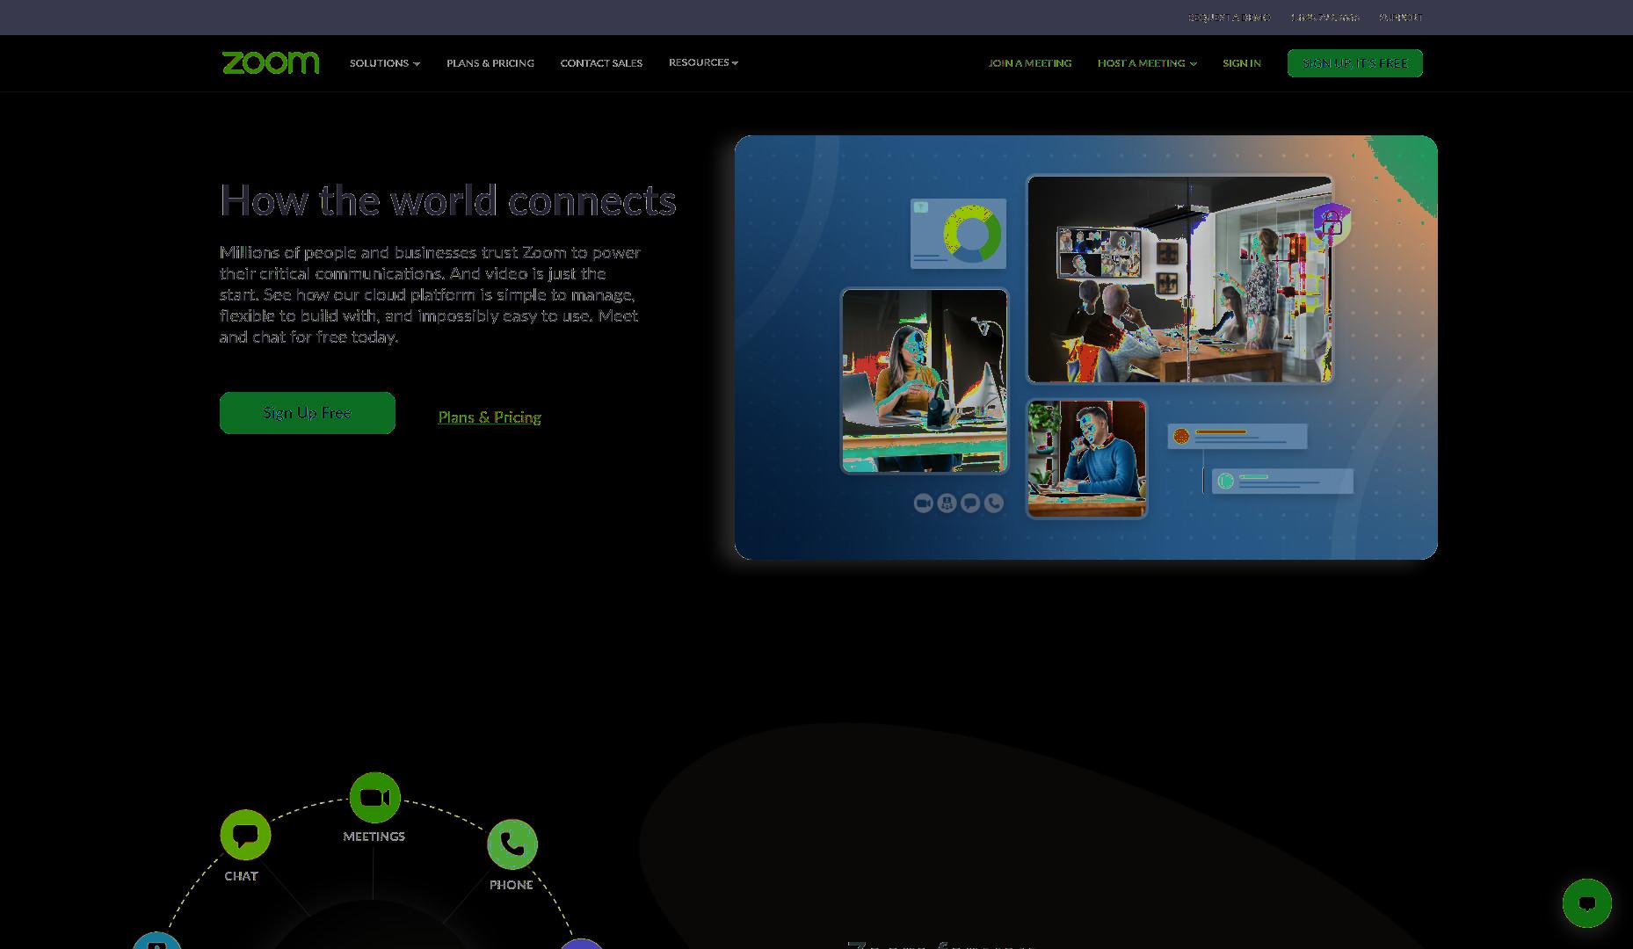Open the Meetings camera icon
The width and height of the screenshot is (1633, 949).
(375, 798)
